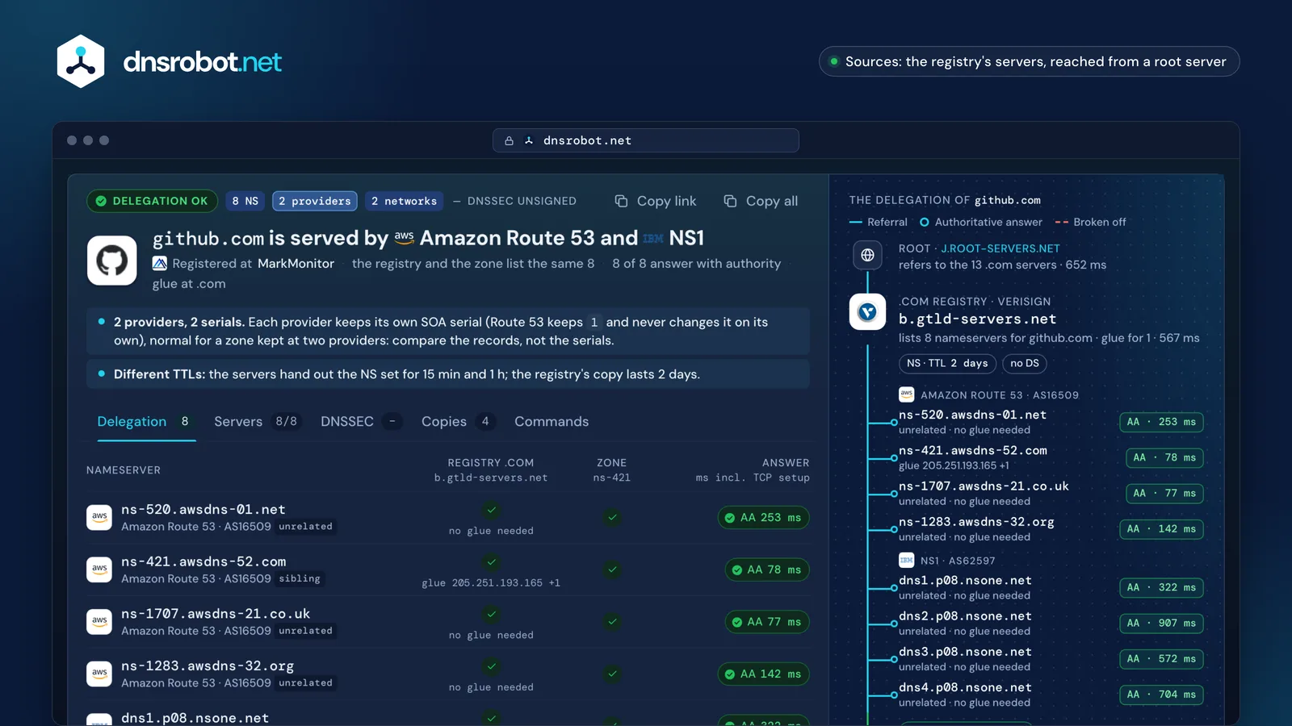The image size is (1292, 726).
Task: Click ns-1707.awsdns-21.co.uk in the delegation tree
Action: point(984,486)
